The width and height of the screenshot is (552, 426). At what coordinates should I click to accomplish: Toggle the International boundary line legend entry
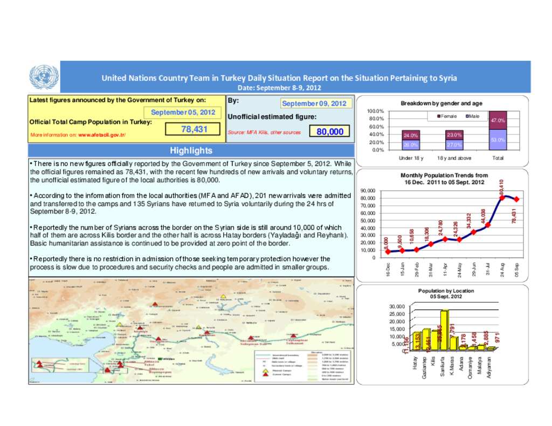tap(265, 355)
